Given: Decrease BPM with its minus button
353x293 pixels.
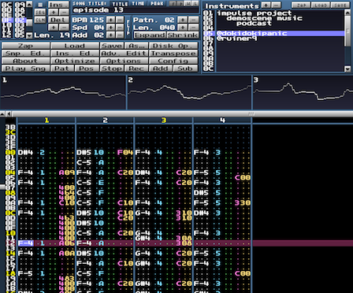Looking at the screenshot, I should (120, 20).
